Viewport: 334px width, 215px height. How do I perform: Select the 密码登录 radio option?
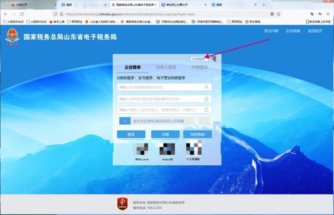(x=118, y=78)
